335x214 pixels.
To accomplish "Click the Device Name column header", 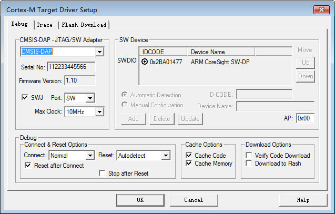I will pyautogui.click(x=221, y=52).
